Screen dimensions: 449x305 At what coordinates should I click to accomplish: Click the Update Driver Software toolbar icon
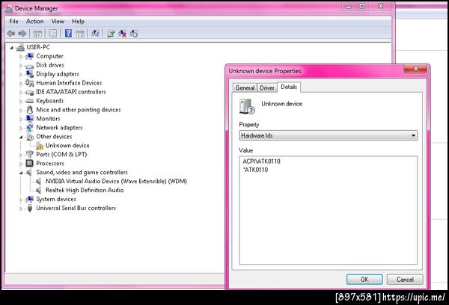111,34
